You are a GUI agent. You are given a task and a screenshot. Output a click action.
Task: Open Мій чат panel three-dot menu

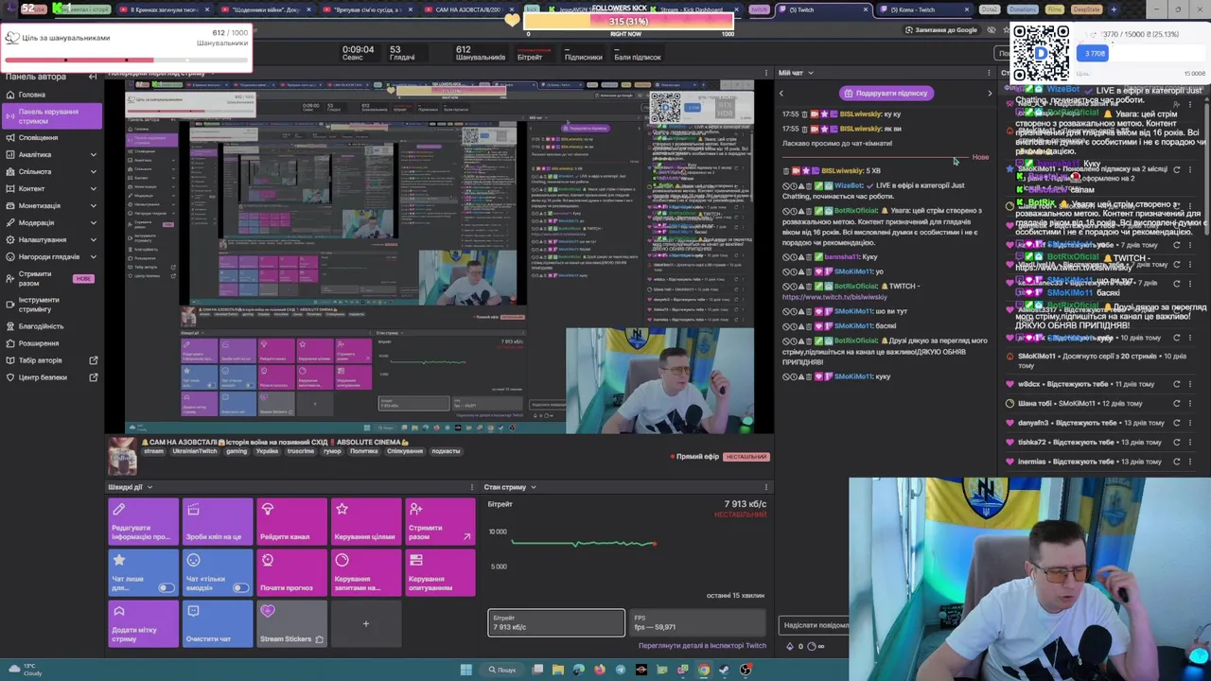pos(990,73)
